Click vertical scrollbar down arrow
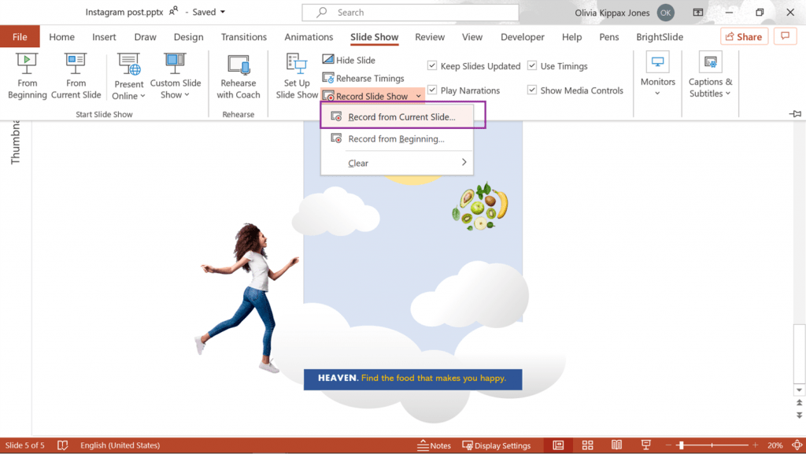The width and height of the screenshot is (806, 454). click(799, 390)
